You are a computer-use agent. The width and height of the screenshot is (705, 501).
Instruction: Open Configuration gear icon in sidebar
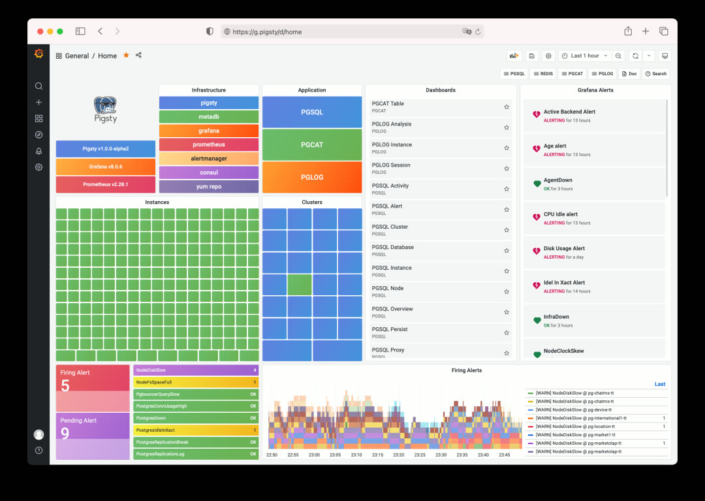39,167
